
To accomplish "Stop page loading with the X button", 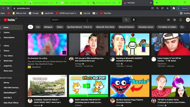I will [x=8, y=8].
